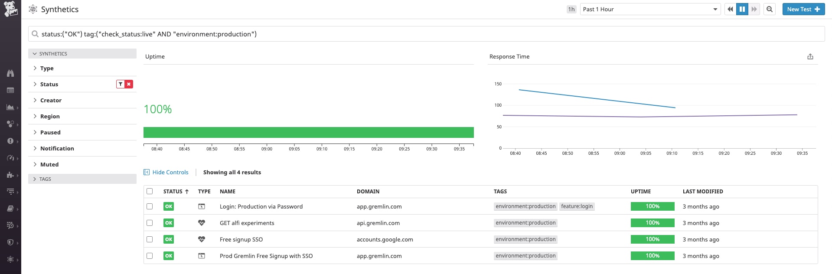The height and width of the screenshot is (274, 832).
Task: Click the New Test button
Action: pyautogui.click(x=803, y=9)
